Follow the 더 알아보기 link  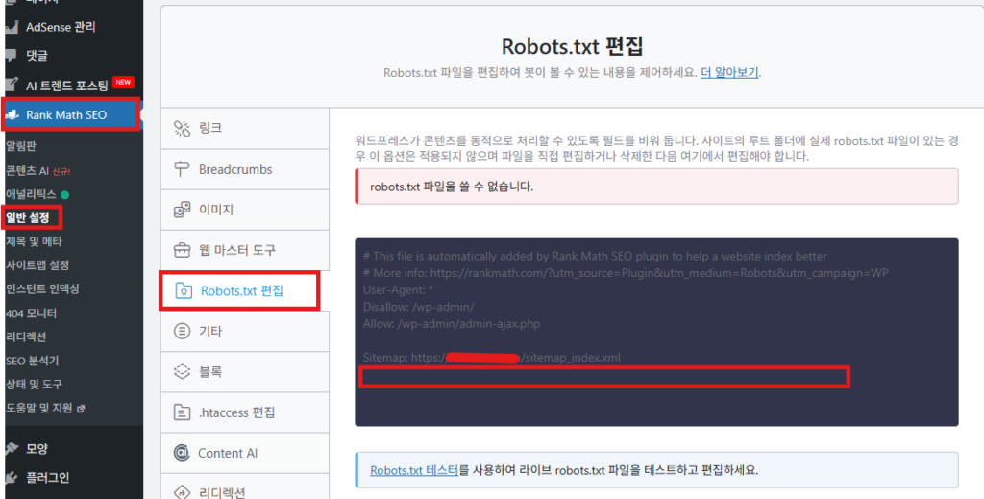pos(730,72)
